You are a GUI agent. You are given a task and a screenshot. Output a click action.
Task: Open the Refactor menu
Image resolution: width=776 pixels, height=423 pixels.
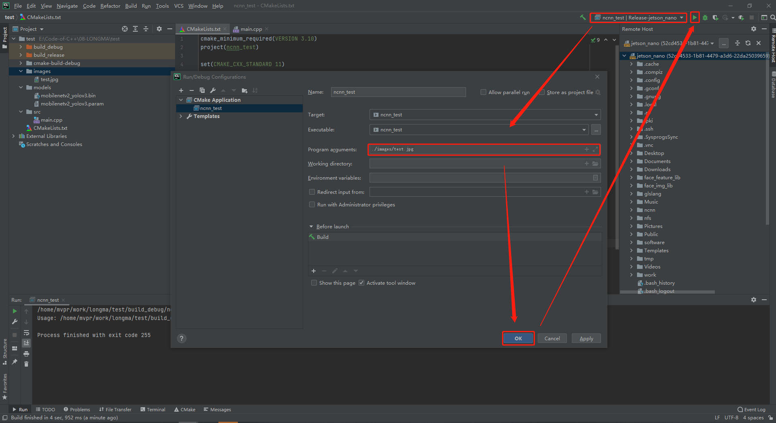click(110, 6)
